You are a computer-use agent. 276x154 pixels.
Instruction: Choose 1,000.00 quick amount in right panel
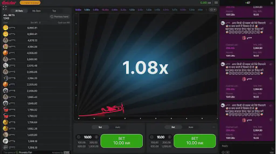tap(167, 146)
